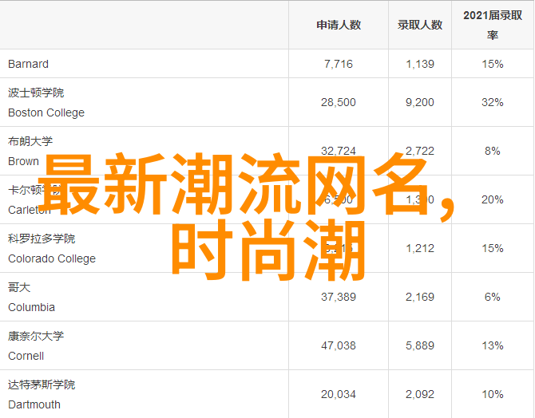Click the 录取人数 column header
Image resolution: width=535 pixels, height=418 pixels.
(x=420, y=25)
